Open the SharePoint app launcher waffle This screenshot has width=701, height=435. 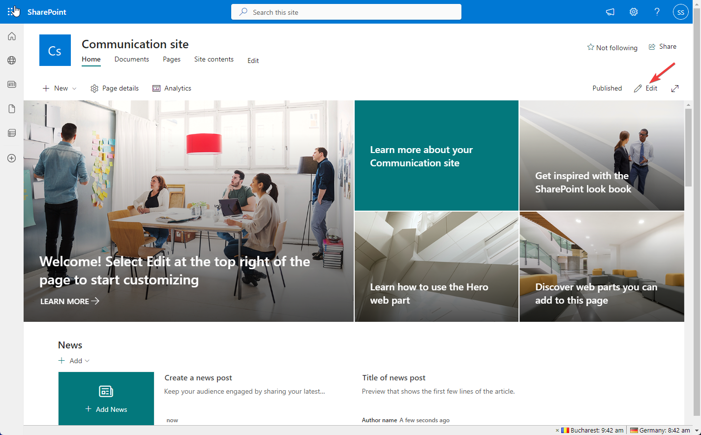pyautogui.click(x=12, y=12)
